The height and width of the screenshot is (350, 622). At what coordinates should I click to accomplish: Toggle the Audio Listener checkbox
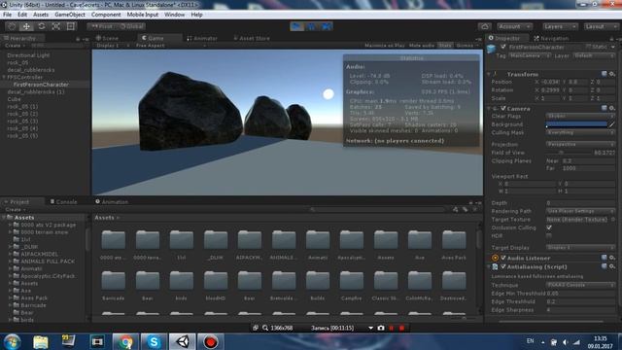pyautogui.click(x=503, y=258)
